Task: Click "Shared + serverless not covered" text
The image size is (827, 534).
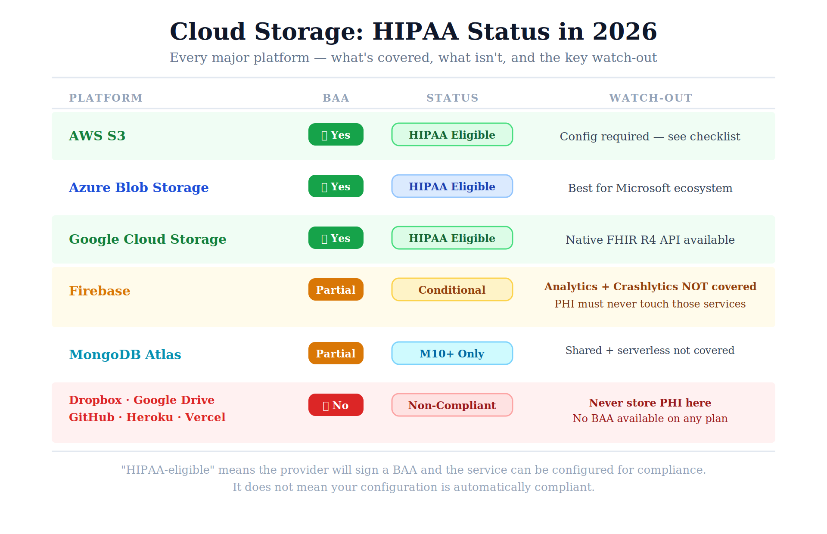Action: pyautogui.click(x=650, y=351)
